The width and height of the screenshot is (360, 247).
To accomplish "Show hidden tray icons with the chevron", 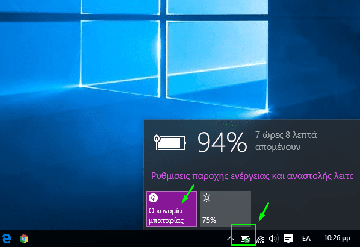I will coord(230,239).
